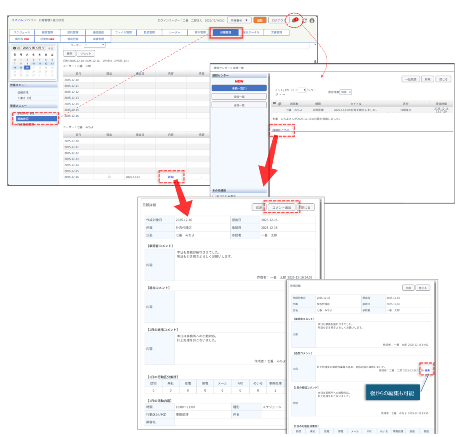
Task: Open the スケジュール tab
Action: 22,33
